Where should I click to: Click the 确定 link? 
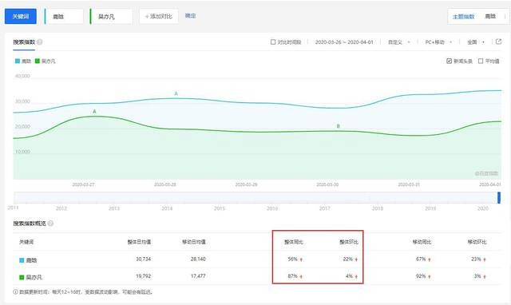190,16
